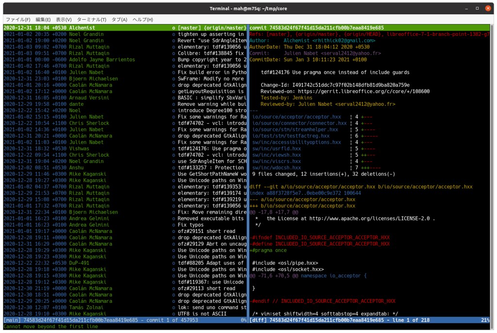This screenshot has width=497, height=333.
Task: Click diffstat file io/source/connector/connector.hxx
Action: pos(299,123)
